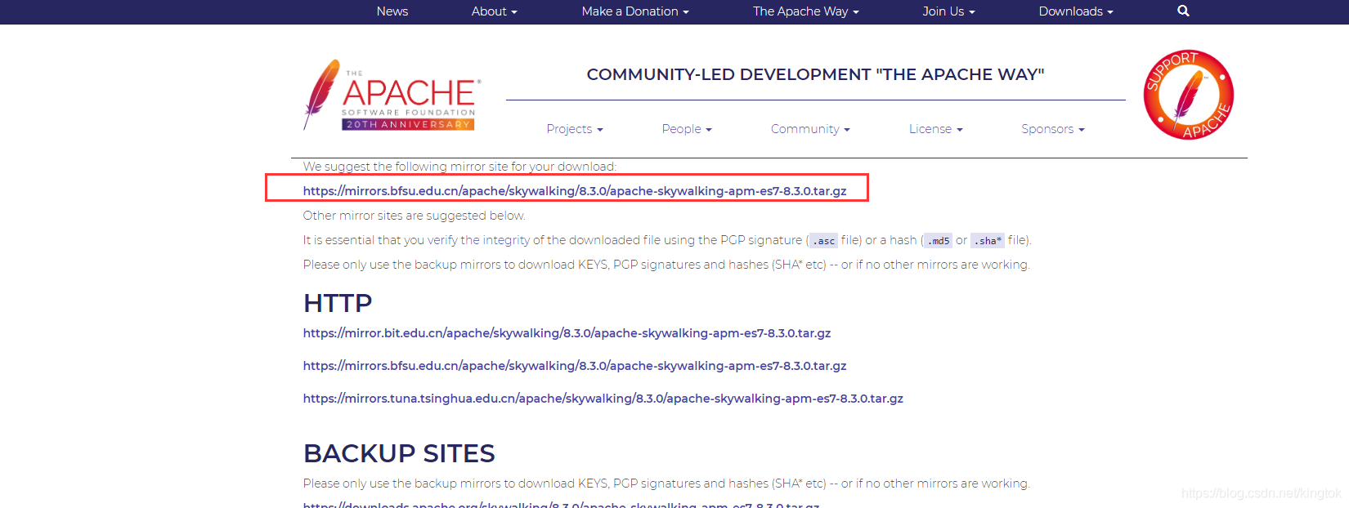
Task: Click the suggested mirrors.bfsu.edu.cn download link
Action: 575,191
